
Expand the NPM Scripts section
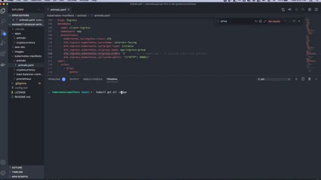tap(26, 176)
